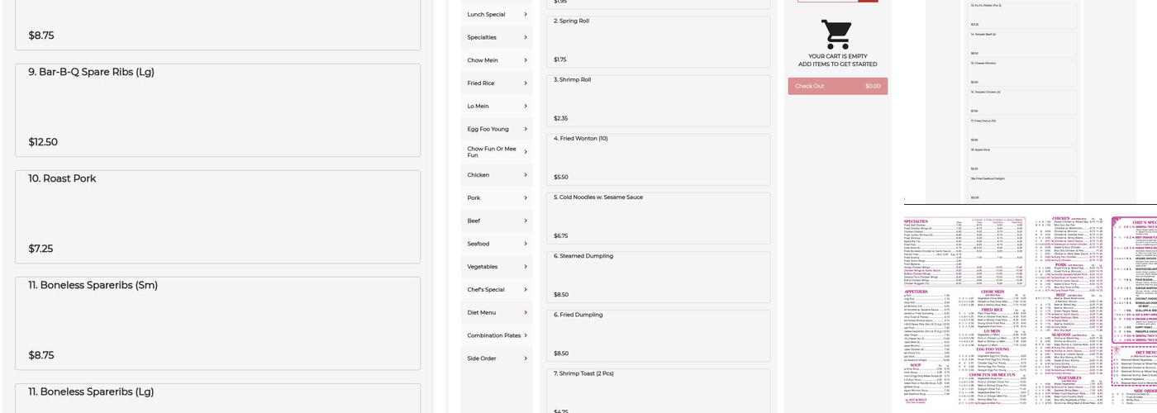The image size is (1157, 413).
Task: Choose the Steamed Dumpling menu item
Action: (x=658, y=276)
